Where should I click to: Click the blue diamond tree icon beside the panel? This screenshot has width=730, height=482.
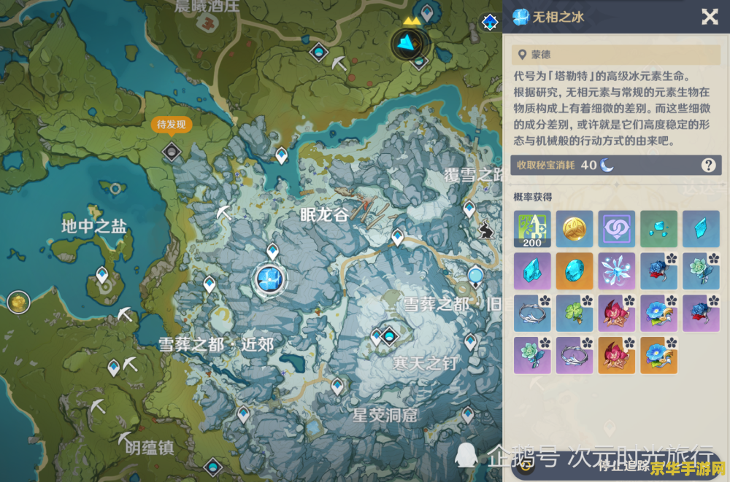coord(490,22)
